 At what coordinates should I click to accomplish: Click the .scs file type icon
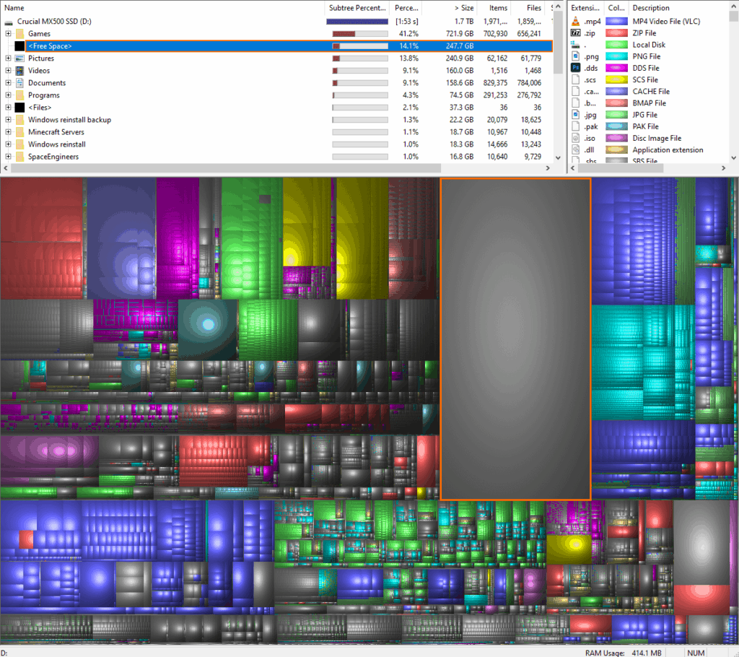(x=575, y=79)
